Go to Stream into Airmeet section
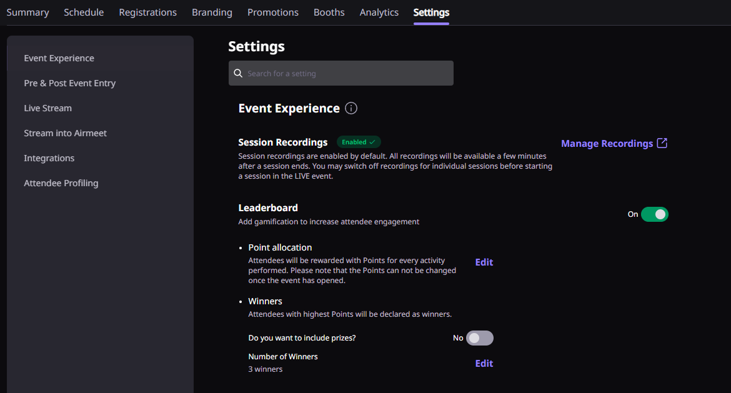Image resolution: width=731 pixels, height=393 pixels. [66, 133]
